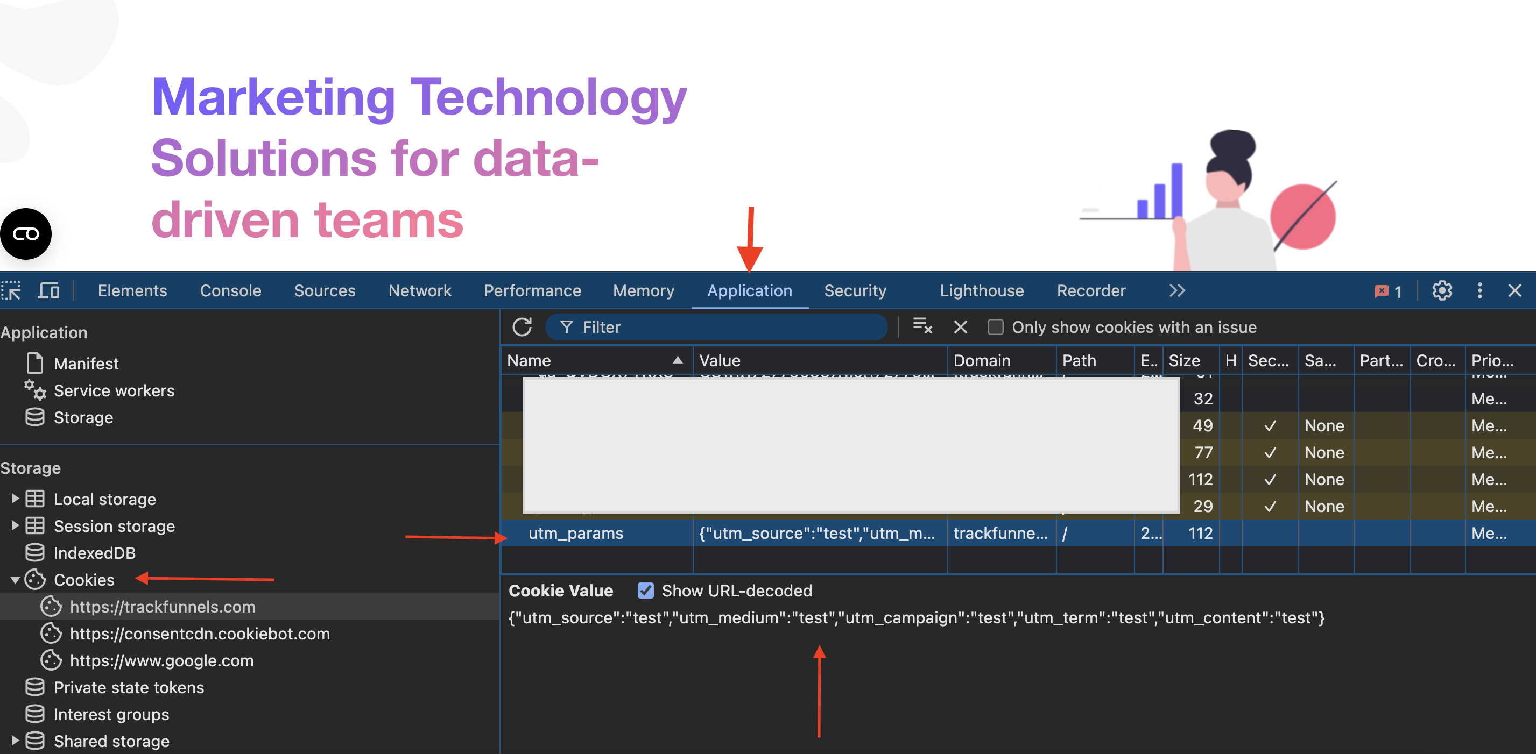Screen dimensions: 1536x754
Task: Click the inspect element selector icon
Action: 12,290
